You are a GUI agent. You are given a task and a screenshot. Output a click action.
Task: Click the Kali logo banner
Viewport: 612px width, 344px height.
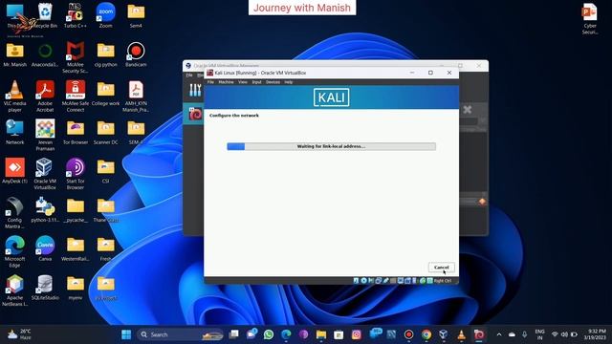332,97
